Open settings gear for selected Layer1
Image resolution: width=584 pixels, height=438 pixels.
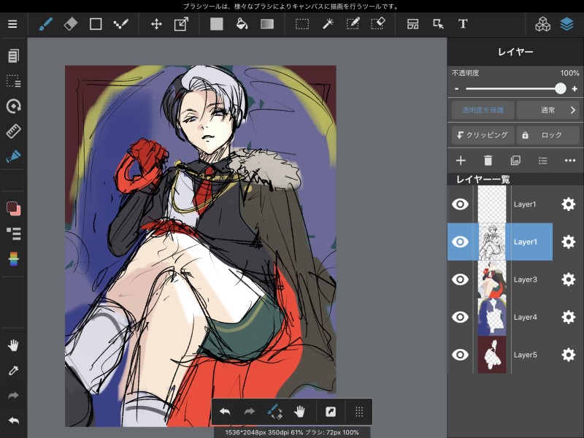pyautogui.click(x=569, y=242)
